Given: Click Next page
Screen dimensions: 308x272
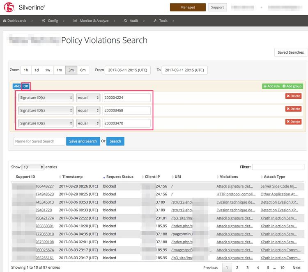Looking at the screenshot, I should coord(297,267).
